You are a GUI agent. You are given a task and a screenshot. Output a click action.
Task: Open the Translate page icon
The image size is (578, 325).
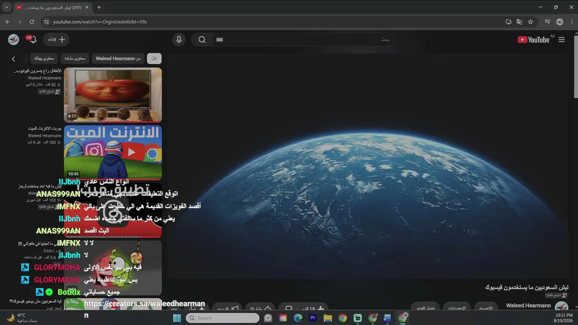[519, 22]
